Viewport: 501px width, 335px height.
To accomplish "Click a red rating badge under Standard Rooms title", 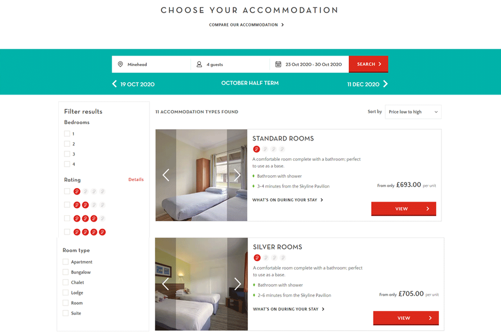I will (x=256, y=149).
